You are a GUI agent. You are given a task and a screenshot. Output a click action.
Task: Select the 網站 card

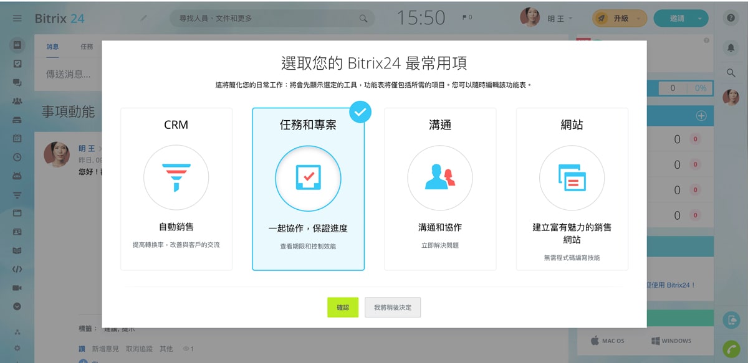tap(572, 189)
